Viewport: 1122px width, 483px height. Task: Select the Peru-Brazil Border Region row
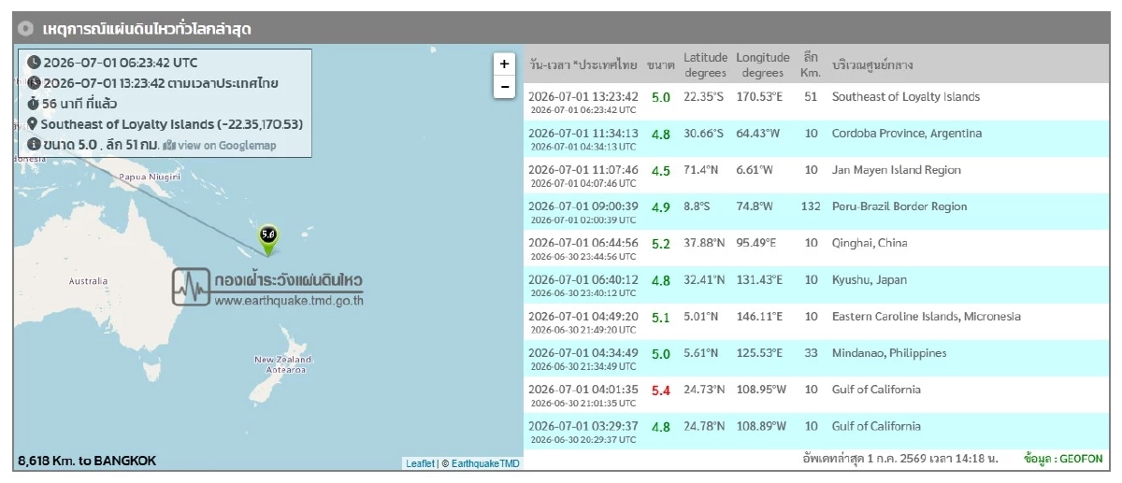(813, 212)
